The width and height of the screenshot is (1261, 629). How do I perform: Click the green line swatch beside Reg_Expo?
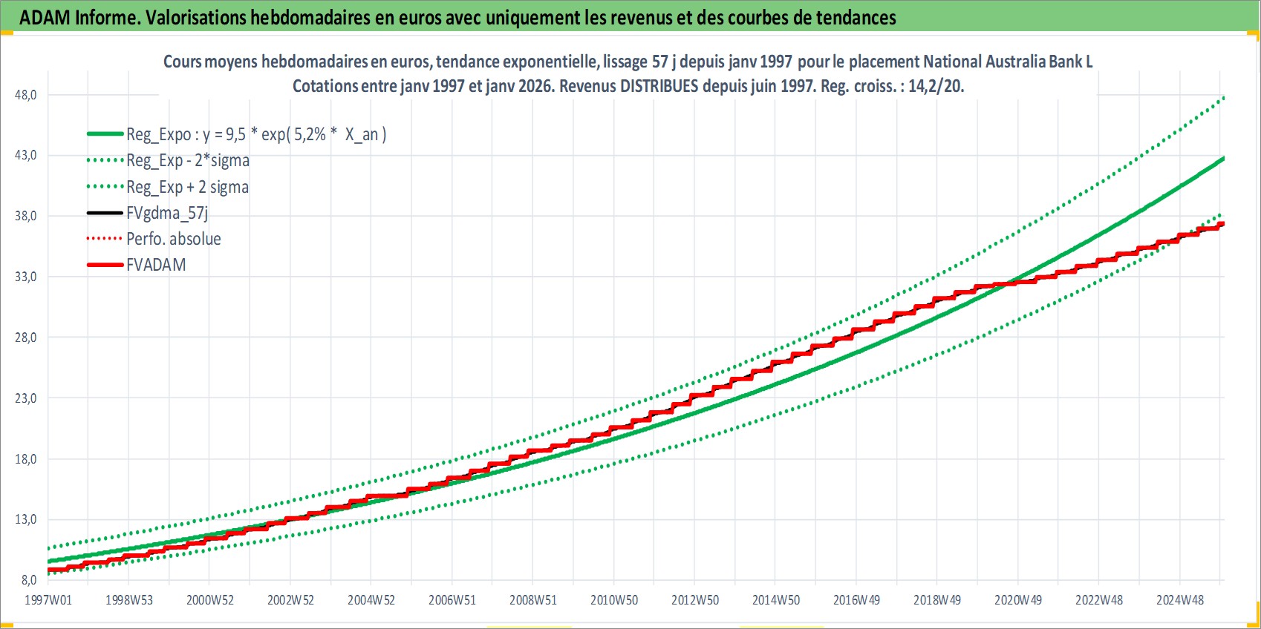click(105, 134)
